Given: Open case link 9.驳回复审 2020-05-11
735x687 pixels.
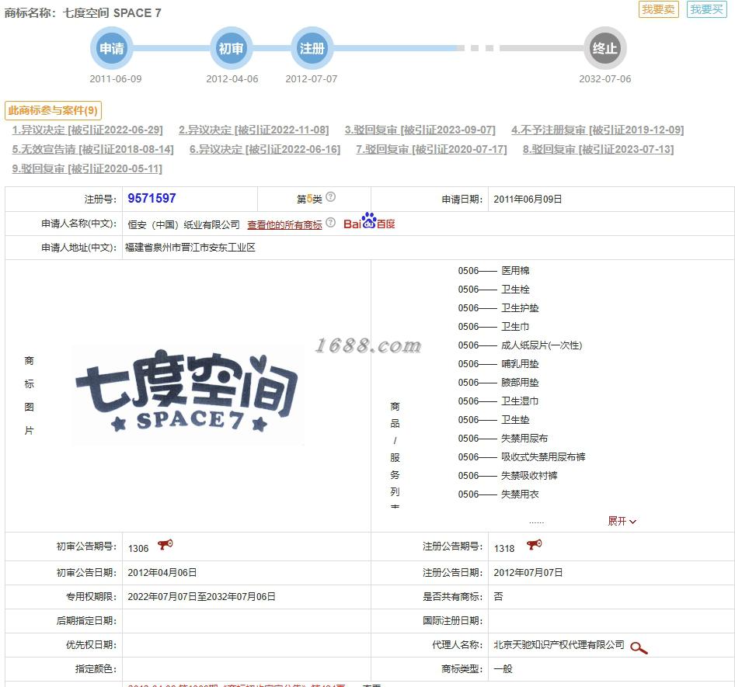Looking at the screenshot, I should point(87,168).
